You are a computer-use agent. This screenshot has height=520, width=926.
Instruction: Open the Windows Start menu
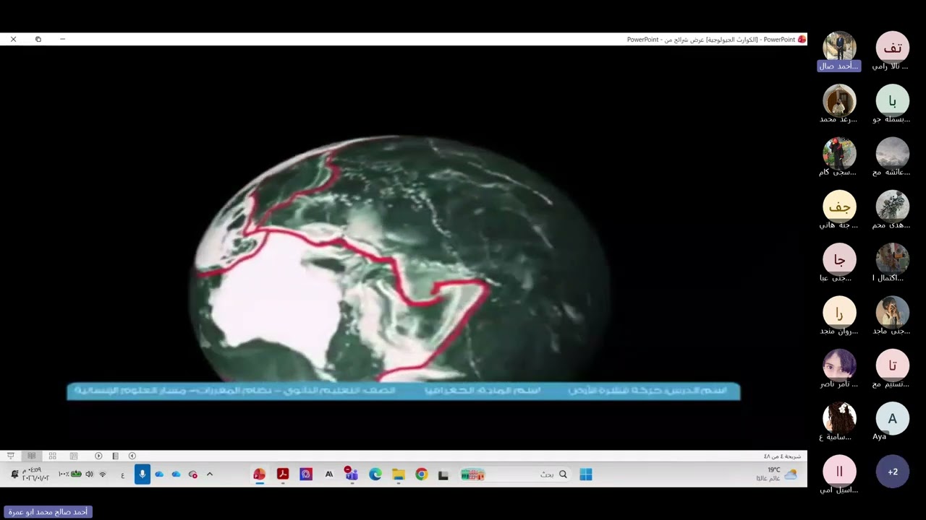(586, 474)
